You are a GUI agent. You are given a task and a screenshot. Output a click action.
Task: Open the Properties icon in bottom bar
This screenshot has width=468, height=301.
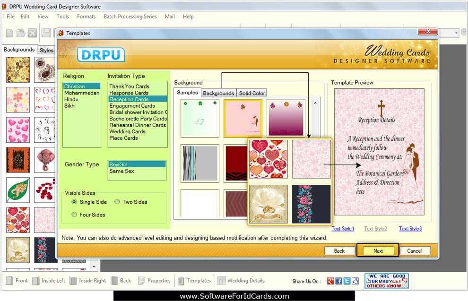point(141,281)
